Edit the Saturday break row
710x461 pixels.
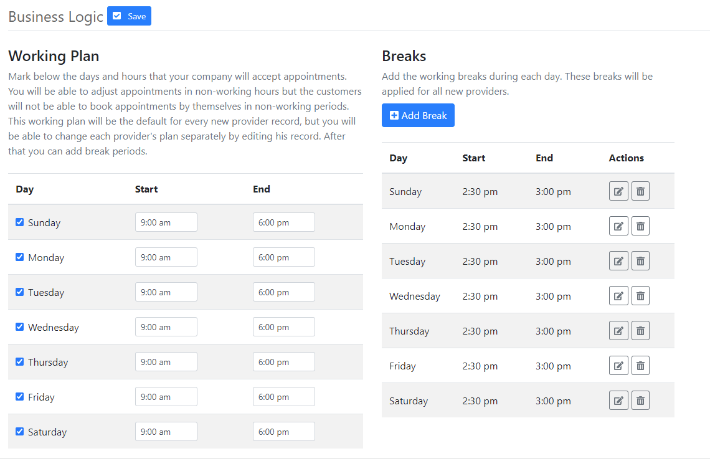tap(618, 401)
